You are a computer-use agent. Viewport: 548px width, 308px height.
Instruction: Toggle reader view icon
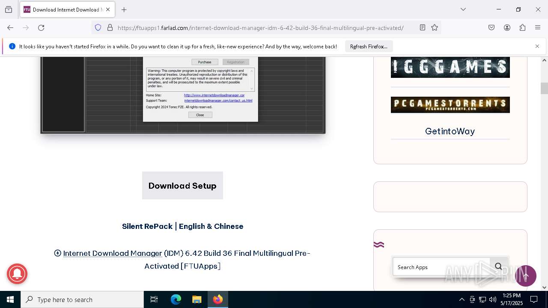point(423,28)
